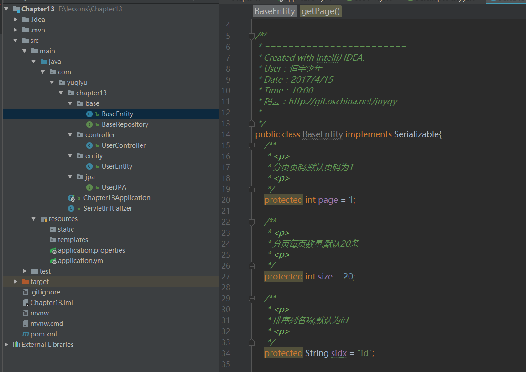
Task: Click the pom.xml Maven icon
Action: (26, 334)
